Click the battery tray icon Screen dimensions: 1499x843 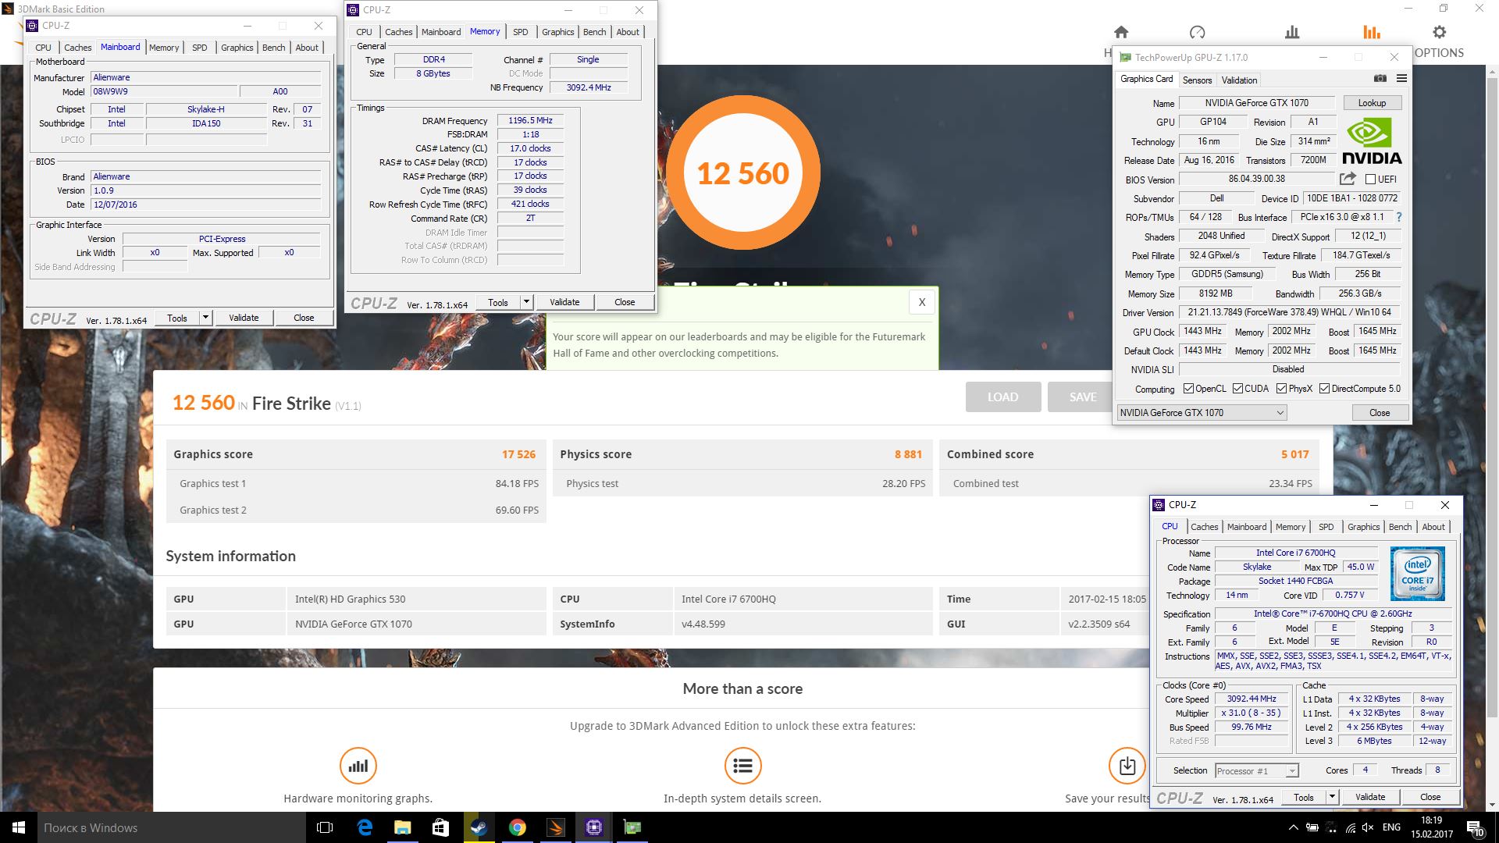[1312, 827]
